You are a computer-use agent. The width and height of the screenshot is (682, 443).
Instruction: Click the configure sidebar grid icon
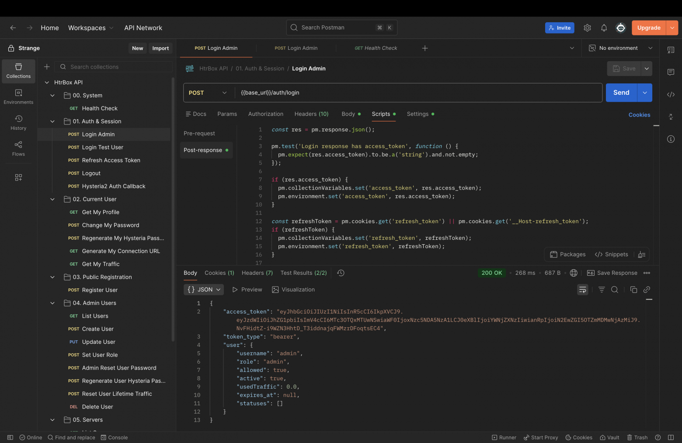pyautogui.click(x=18, y=177)
